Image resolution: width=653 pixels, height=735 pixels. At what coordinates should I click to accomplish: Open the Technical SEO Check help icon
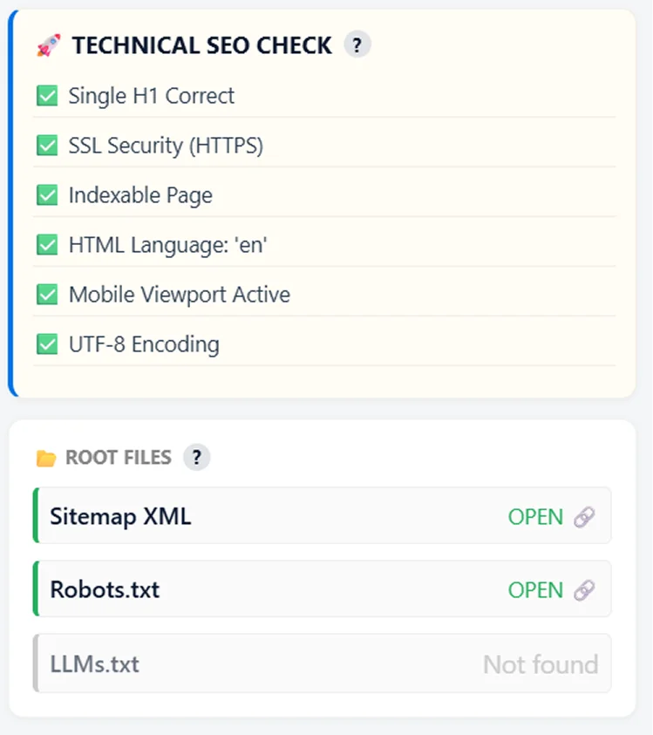(x=357, y=44)
